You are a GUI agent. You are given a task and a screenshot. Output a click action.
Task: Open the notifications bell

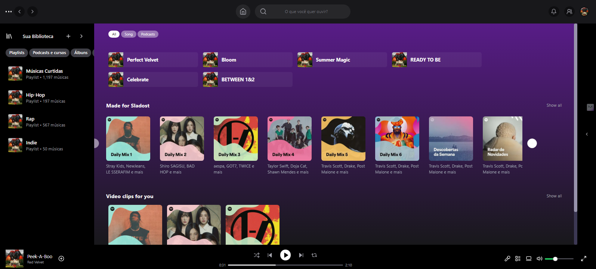click(554, 12)
